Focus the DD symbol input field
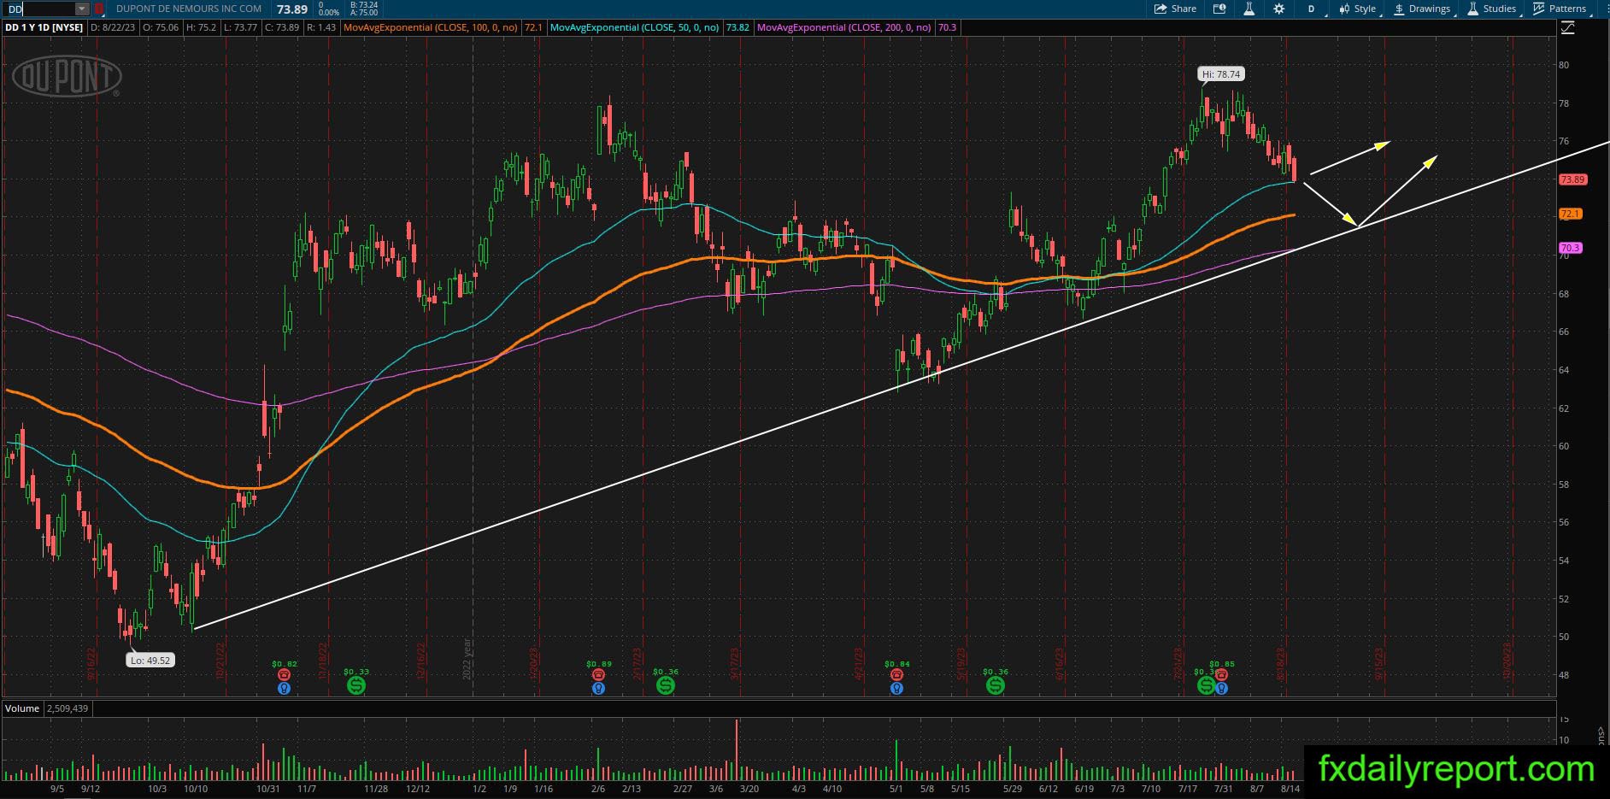1610x799 pixels. pyautogui.click(x=41, y=9)
